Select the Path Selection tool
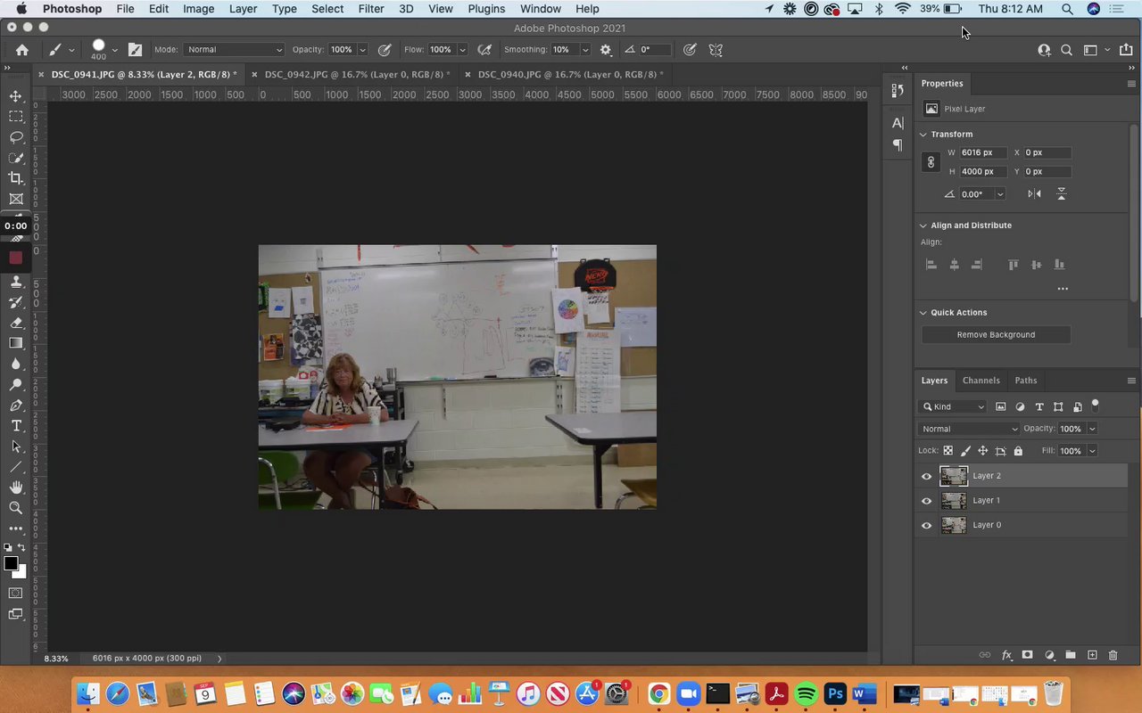1142x713 pixels. [16, 447]
